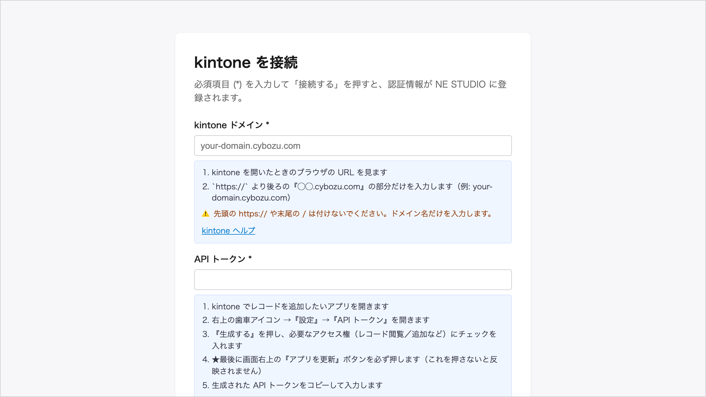The image size is (706, 397).
Task: Click the kintone ドメイン input field
Action: click(x=353, y=146)
